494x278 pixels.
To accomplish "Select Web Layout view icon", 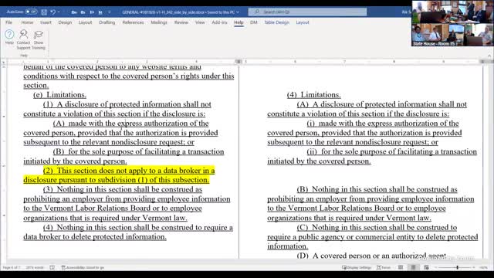I will (426, 267).
